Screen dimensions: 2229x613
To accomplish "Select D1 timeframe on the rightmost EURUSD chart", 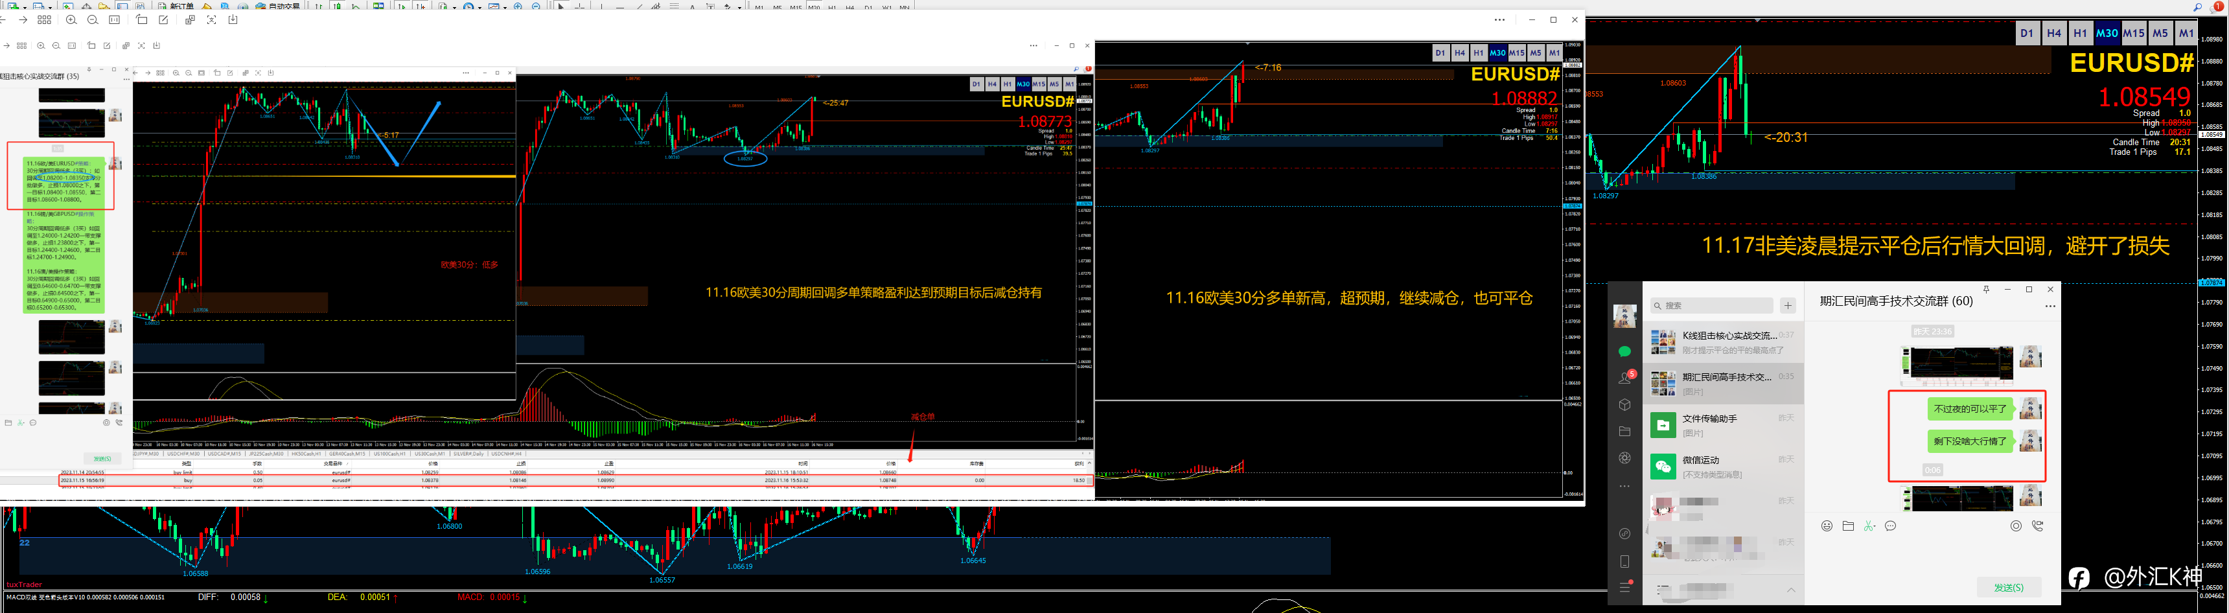I will click(2027, 34).
